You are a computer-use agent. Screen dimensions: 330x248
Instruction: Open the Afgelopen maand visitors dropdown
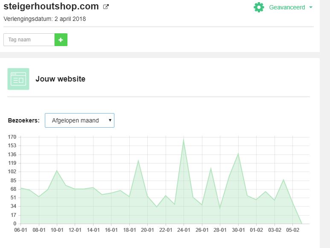79,120
